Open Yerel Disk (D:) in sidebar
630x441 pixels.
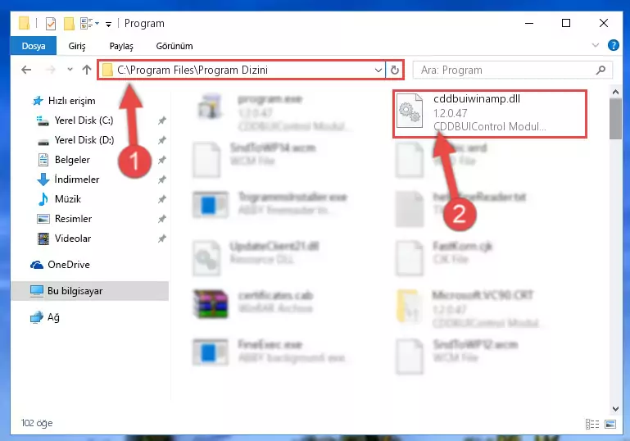pos(84,140)
